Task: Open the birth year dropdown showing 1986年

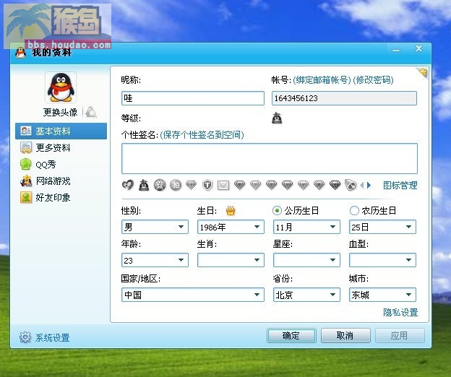Action: 231,227
